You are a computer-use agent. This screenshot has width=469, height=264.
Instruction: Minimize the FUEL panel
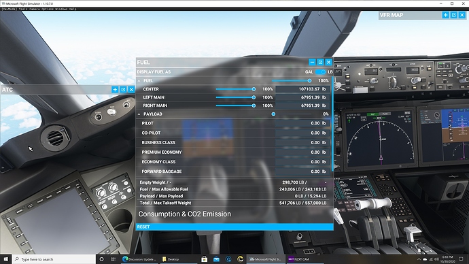tap(312, 62)
